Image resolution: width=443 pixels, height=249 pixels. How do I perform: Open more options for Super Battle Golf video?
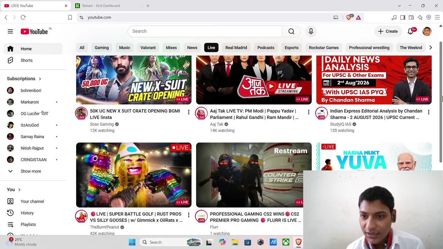tap(189, 215)
